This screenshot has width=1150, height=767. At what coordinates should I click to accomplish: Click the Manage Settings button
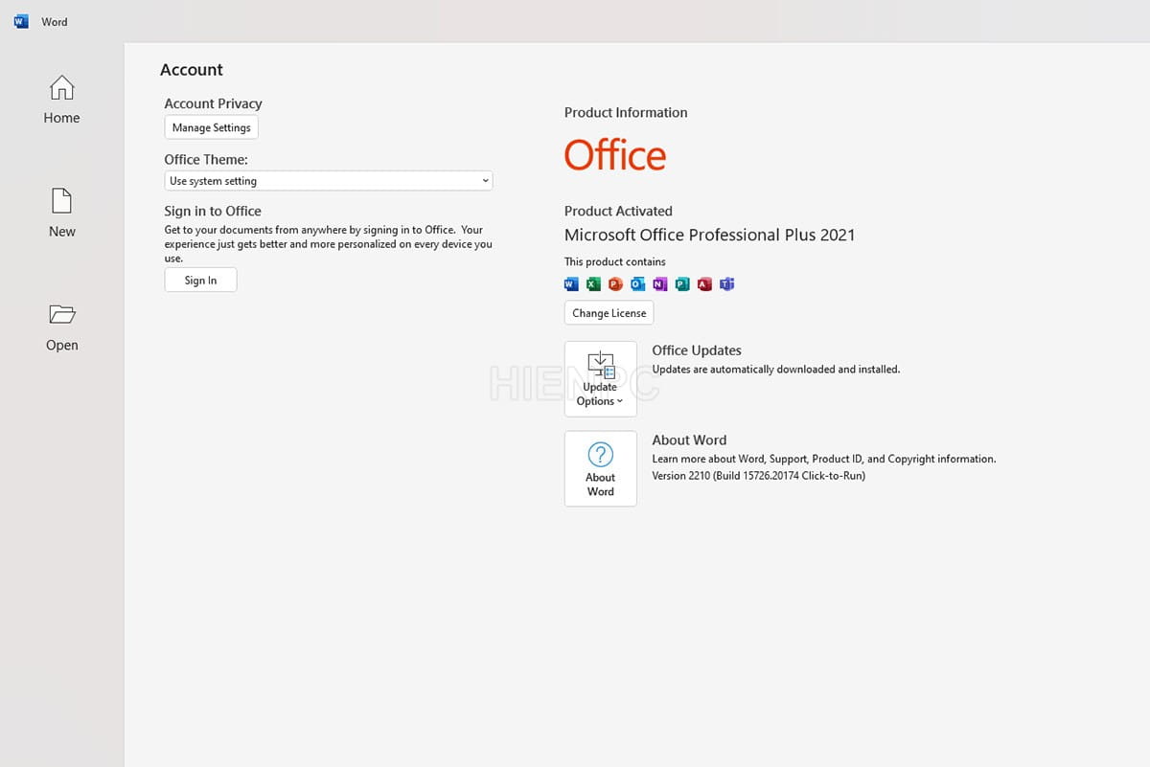(212, 127)
